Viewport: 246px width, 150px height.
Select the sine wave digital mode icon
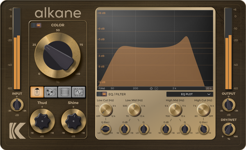79,92
